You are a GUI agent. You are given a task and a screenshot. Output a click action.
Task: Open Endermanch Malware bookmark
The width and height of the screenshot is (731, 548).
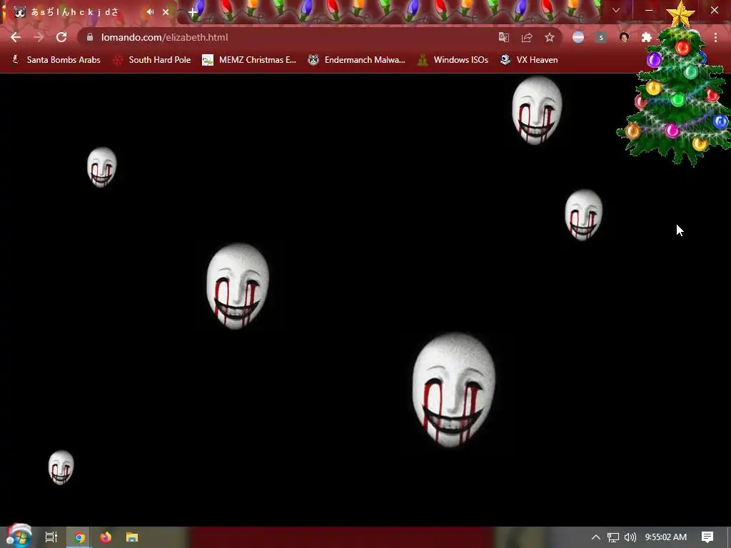[357, 60]
